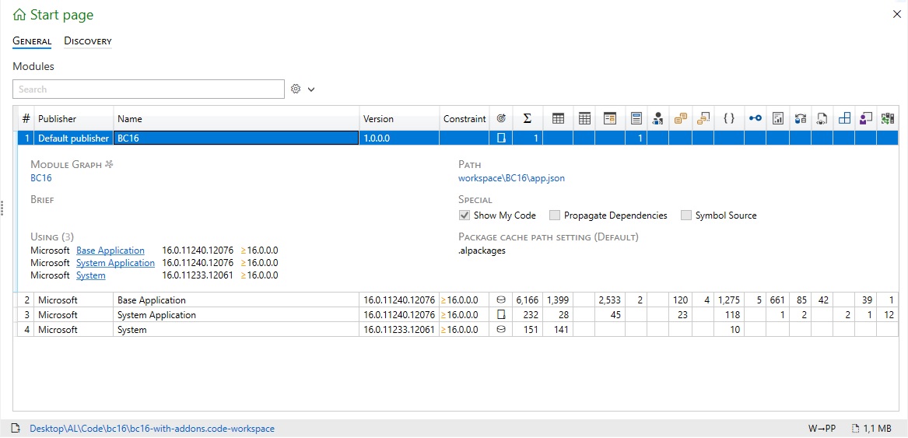Click the database icon in the System row
Viewport: 908px width, 438px height.
(x=502, y=329)
